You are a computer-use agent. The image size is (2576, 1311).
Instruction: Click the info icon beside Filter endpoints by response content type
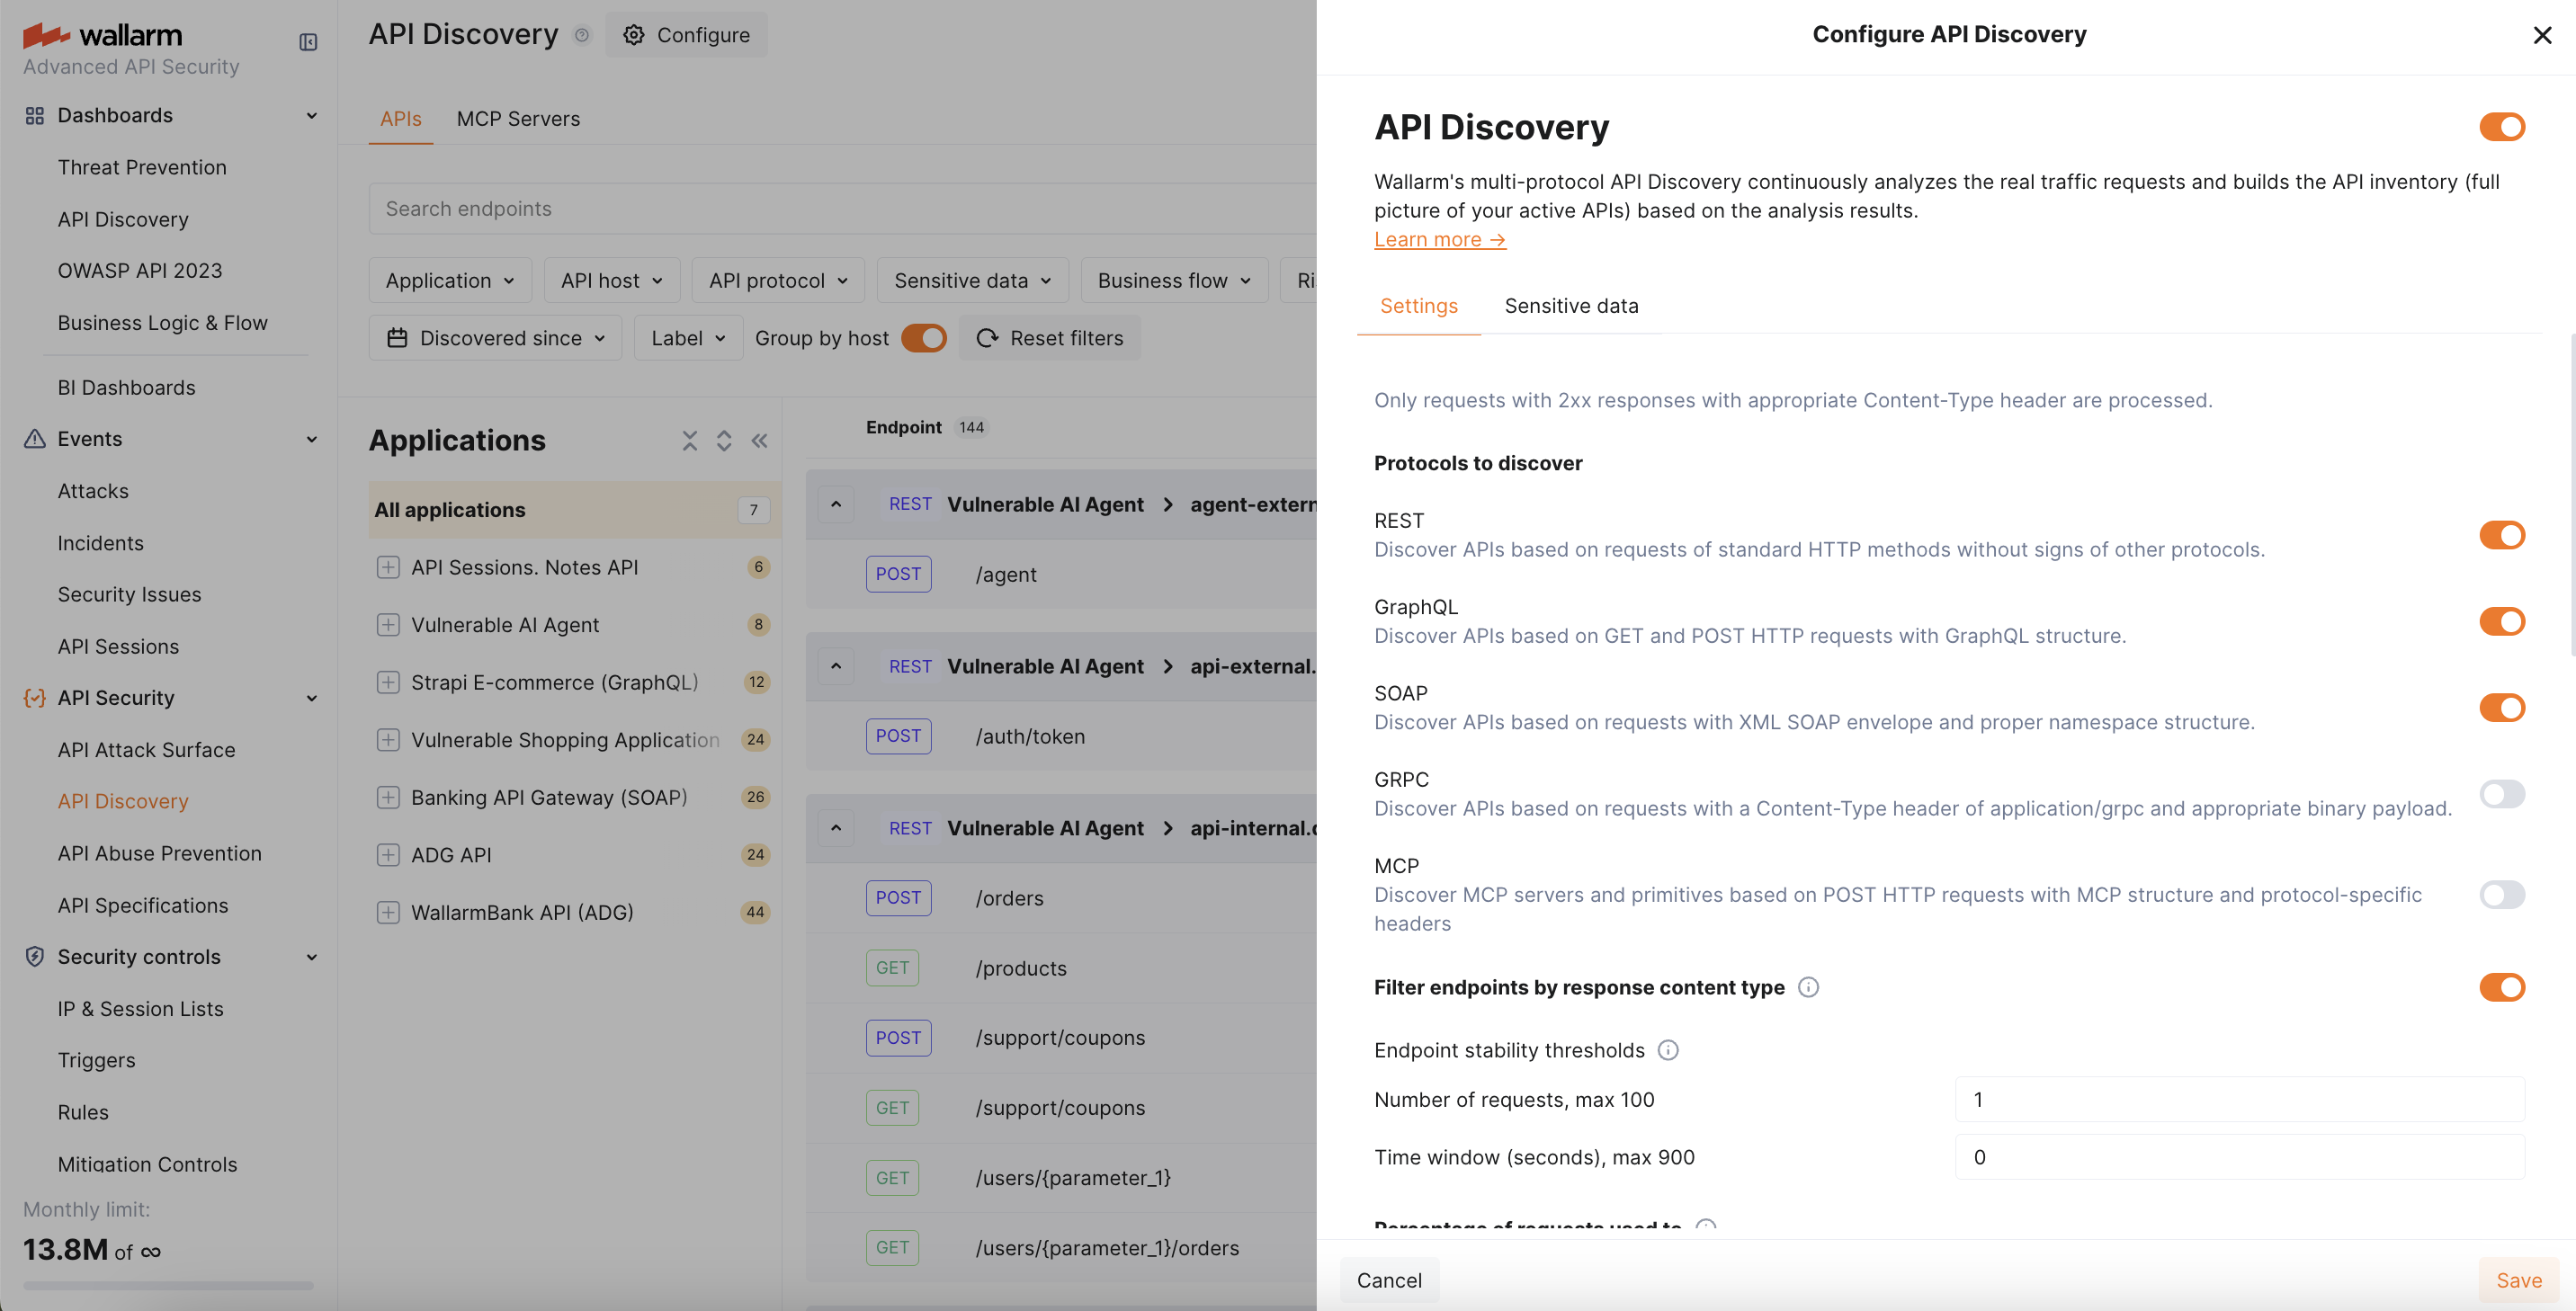pyautogui.click(x=1809, y=987)
